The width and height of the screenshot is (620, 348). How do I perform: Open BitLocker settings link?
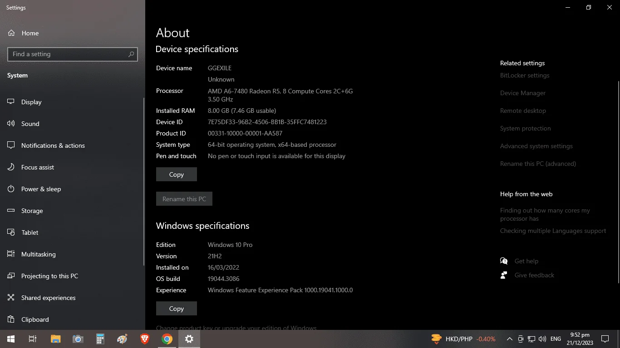click(x=525, y=75)
